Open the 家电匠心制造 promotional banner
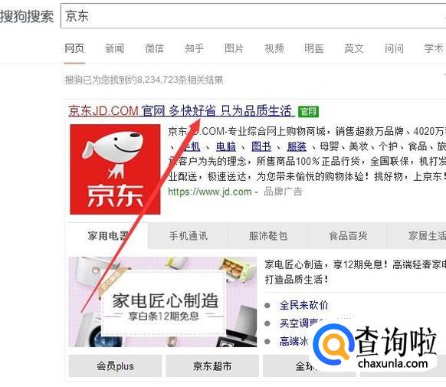This screenshot has width=446, height=387. (x=162, y=302)
